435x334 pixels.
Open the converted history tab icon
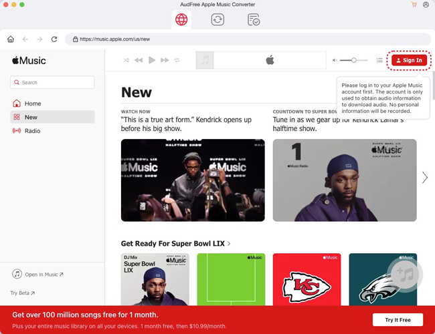pos(253,19)
